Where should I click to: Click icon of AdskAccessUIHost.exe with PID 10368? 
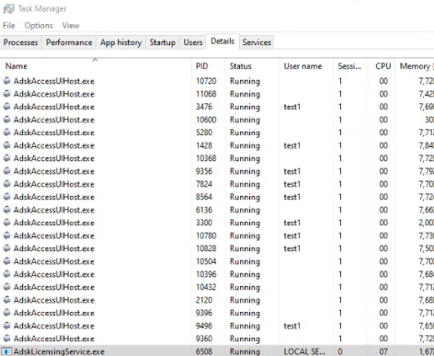(x=7, y=158)
